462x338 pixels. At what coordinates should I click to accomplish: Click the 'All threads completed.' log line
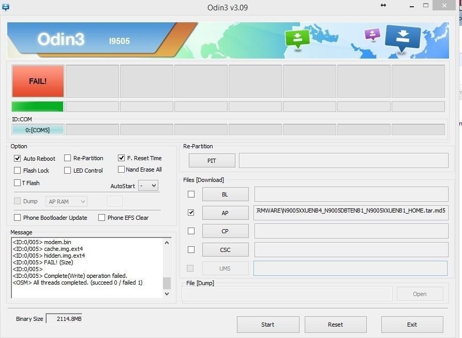[78, 283]
